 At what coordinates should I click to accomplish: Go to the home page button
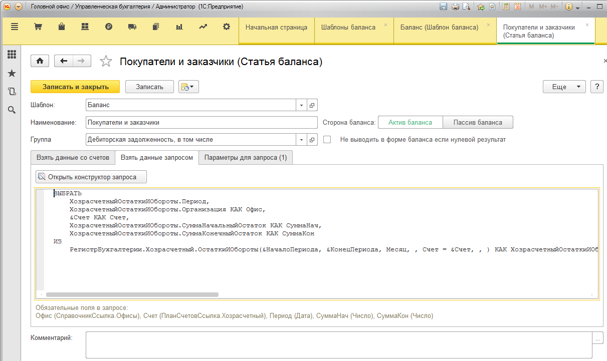click(x=40, y=61)
